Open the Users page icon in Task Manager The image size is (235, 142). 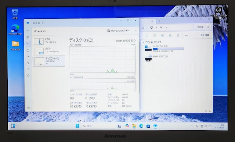[x=28, y=63]
